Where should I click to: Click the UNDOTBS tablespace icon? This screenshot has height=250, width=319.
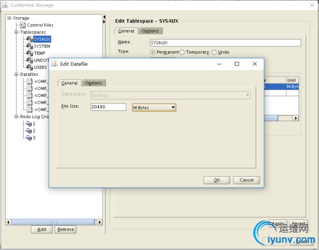pyautogui.click(x=29, y=60)
